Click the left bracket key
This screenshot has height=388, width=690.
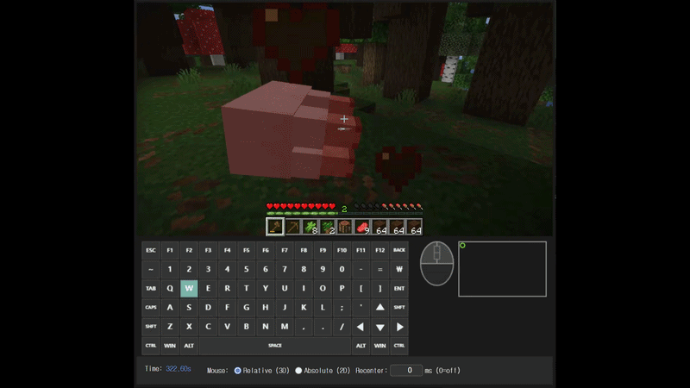click(361, 289)
